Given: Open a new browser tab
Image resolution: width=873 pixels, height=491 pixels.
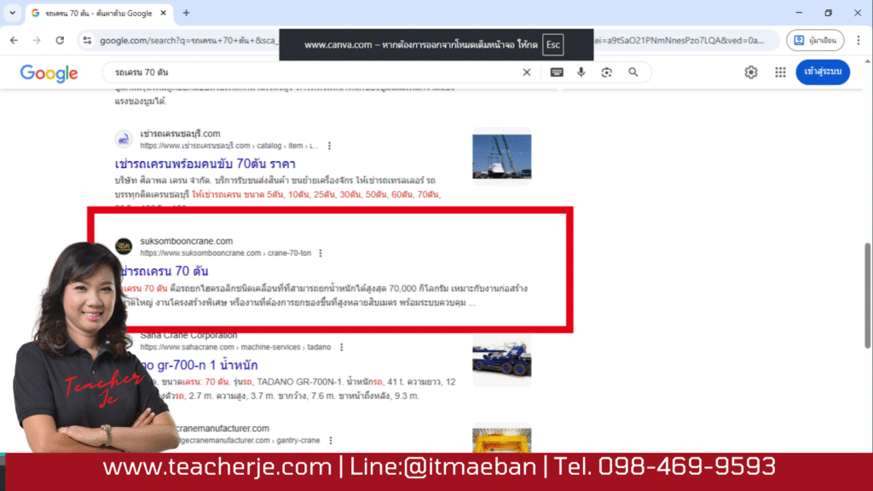Looking at the screenshot, I should pyautogui.click(x=186, y=13).
